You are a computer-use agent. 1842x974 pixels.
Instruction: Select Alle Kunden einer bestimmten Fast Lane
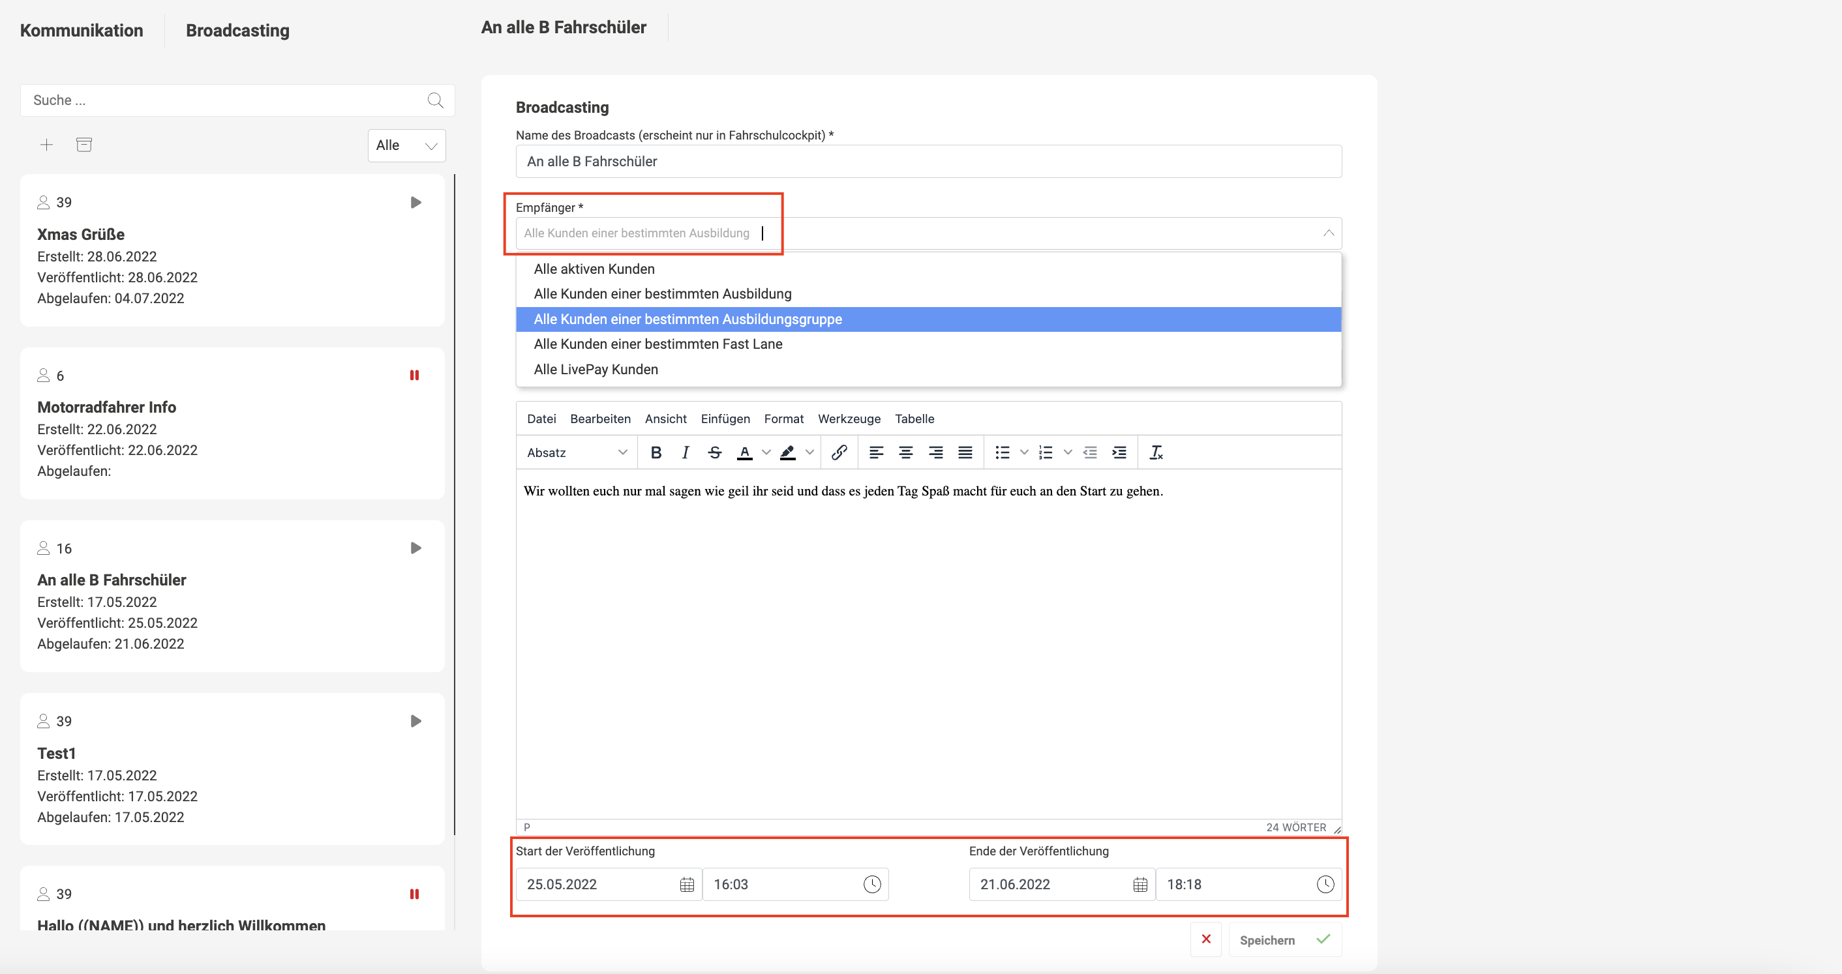point(658,344)
